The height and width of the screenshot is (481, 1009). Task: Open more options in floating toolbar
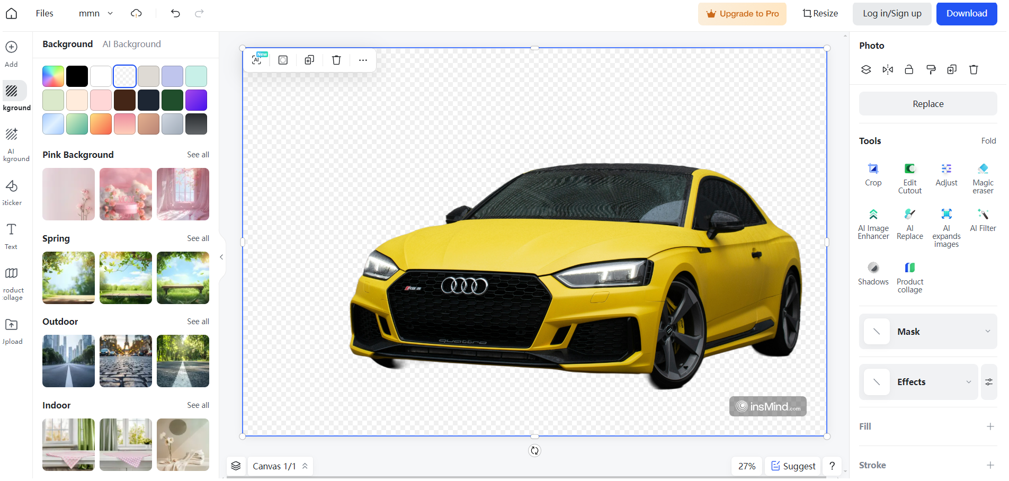(363, 60)
